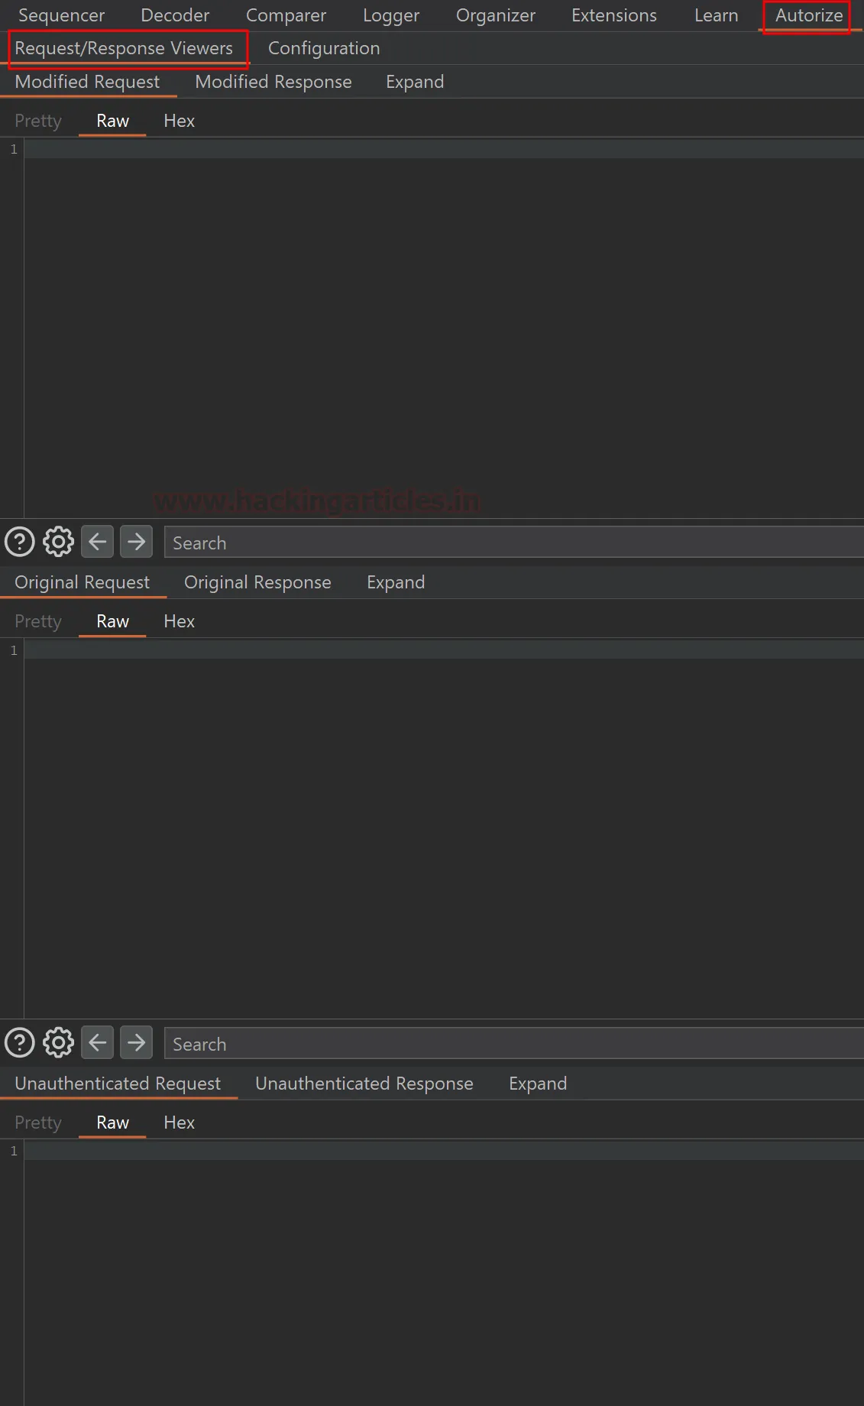
Task: Click help icon in Modified Request pane
Action: click(20, 542)
